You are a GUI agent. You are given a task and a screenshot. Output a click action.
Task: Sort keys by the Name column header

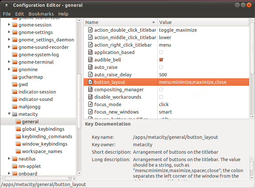(x=120, y=22)
